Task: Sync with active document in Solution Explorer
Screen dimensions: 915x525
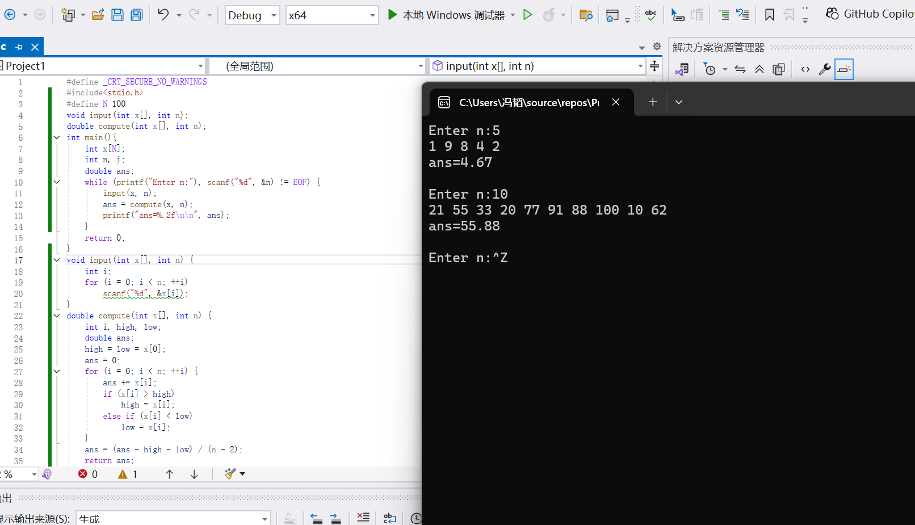Action: 740,69
